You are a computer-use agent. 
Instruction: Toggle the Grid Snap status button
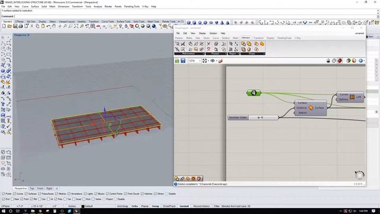(x=122, y=206)
